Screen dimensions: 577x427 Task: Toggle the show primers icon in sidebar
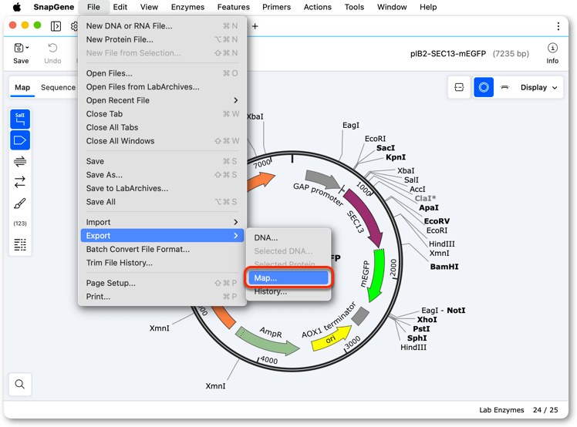[20, 161]
